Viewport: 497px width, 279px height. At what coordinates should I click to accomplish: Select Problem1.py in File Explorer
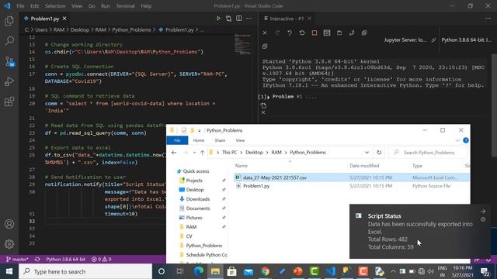click(256, 186)
